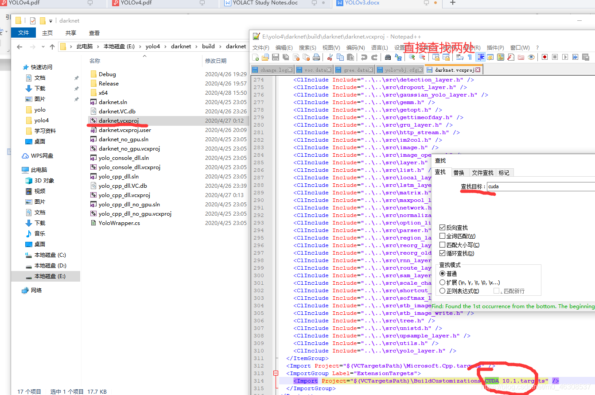Sort files by the 名称 column header
595x395 pixels.
pyautogui.click(x=95, y=61)
